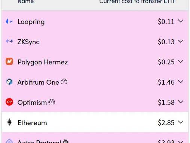Expand the Ethereum row chevron
The height and width of the screenshot is (143, 190).
pyautogui.click(x=181, y=122)
